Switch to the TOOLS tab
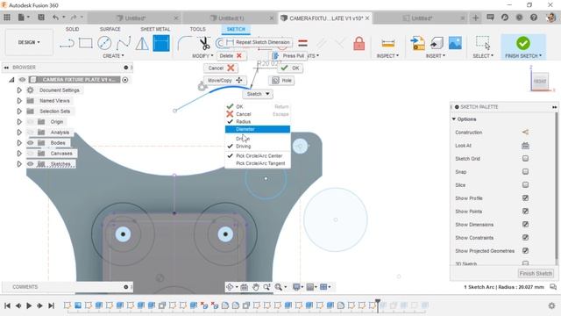 tap(197, 29)
